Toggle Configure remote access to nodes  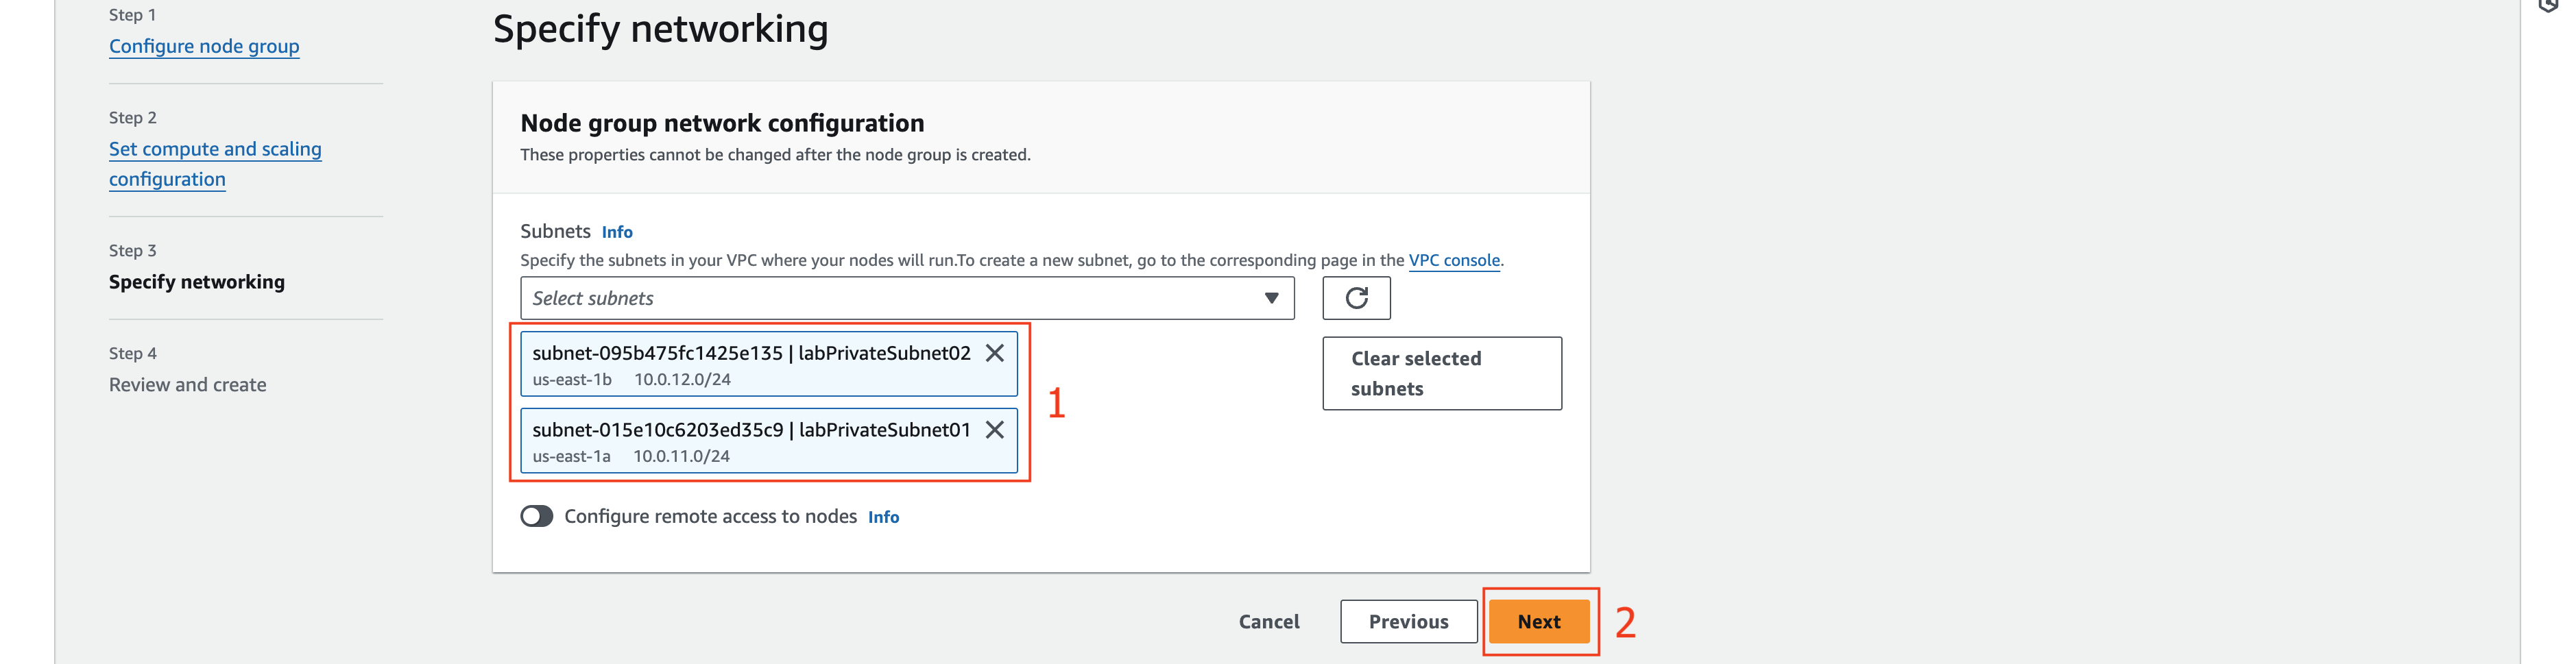click(x=536, y=516)
